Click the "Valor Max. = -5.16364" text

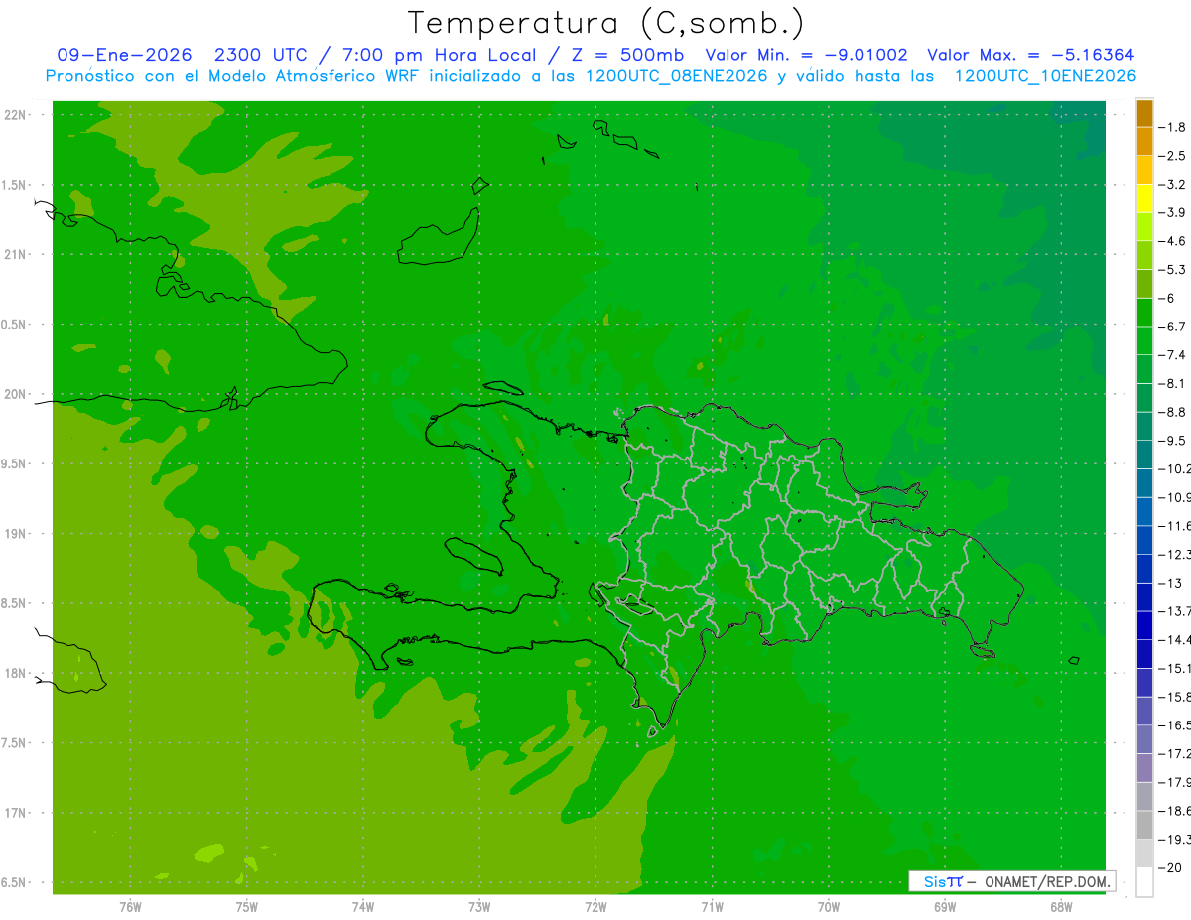[1031, 55]
